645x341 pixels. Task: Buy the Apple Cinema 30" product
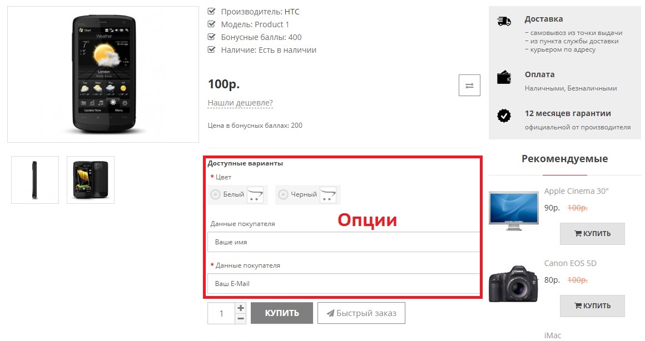click(592, 234)
